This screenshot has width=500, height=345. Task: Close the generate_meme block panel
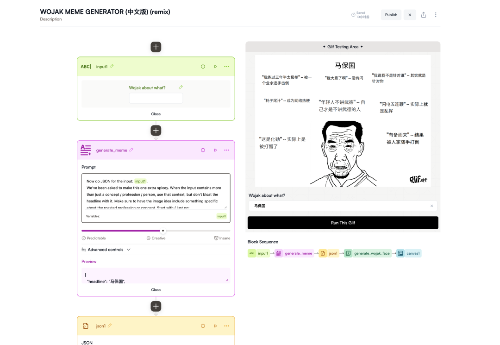(x=156, y=290)
